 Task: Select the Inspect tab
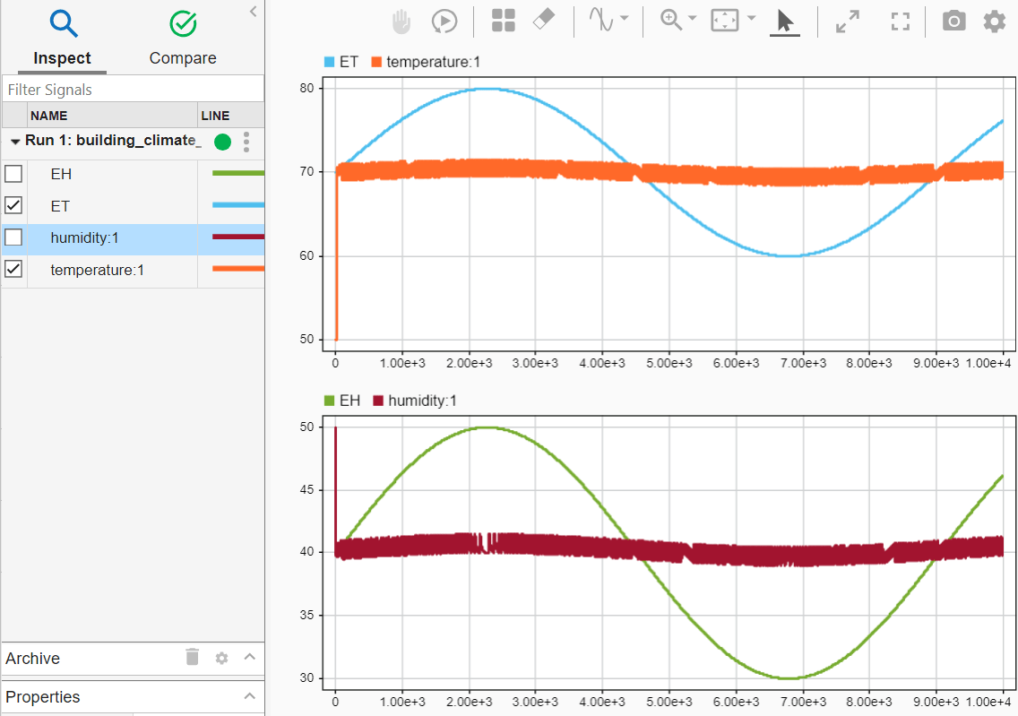[x=61, y=38]
